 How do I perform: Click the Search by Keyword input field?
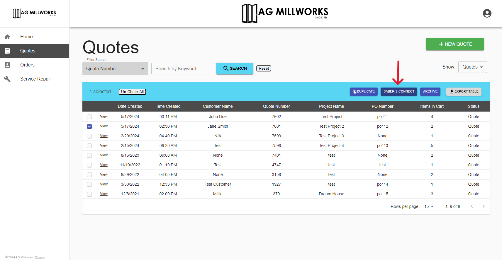click(181, 69)
